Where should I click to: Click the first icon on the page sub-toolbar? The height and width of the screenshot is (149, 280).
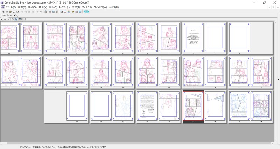[x=2, y=19]
